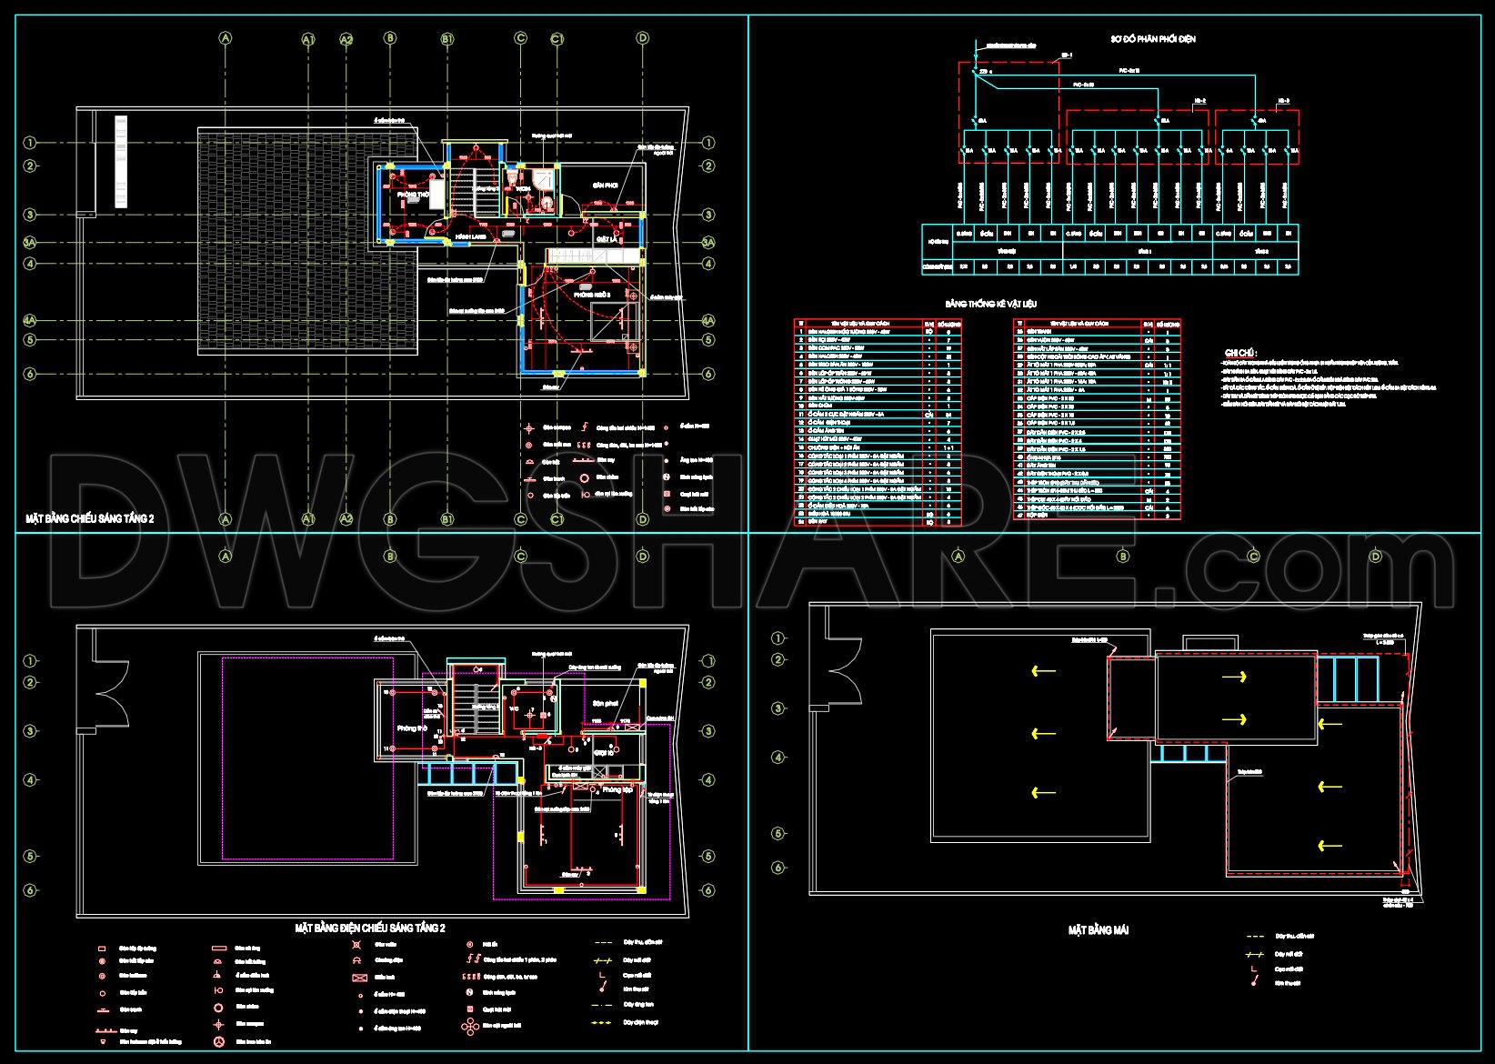Click the 'BẢNG THỐNG KÊ VẬT LIỆU' table heading
Screen dimensions: 1495x1064
pos(990,304)
